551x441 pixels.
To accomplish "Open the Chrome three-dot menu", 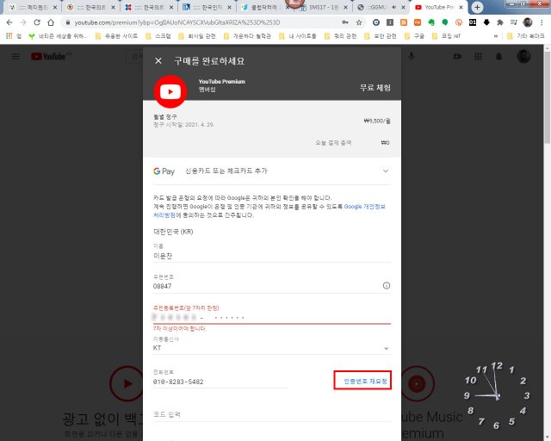I will click(542, 22).
